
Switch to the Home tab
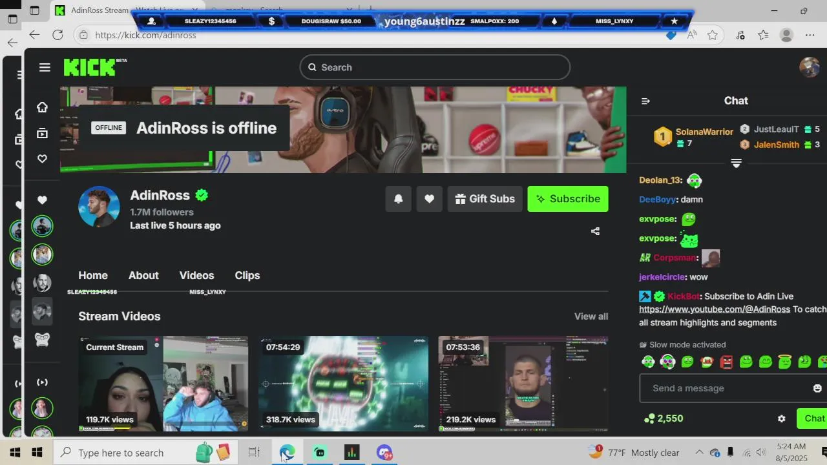point(93,275)
